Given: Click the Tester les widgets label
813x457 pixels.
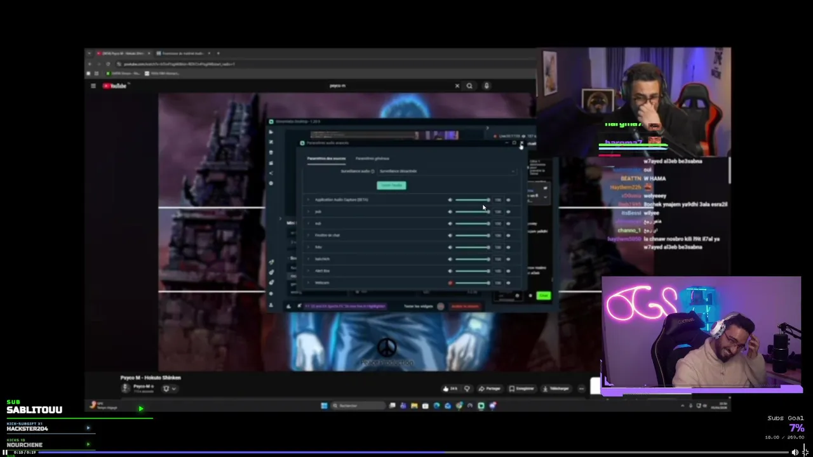Looking at the screenshot, I should pos(418,307).
